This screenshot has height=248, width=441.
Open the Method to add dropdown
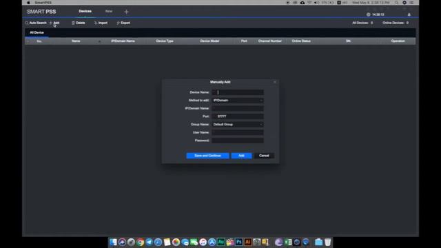pyautogui.click(x=238, y=101)
